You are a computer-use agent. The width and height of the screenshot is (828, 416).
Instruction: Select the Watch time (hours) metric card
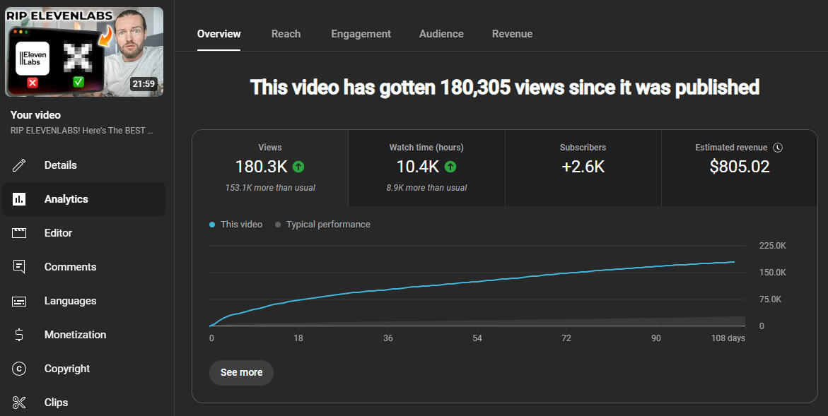(426, 168)
